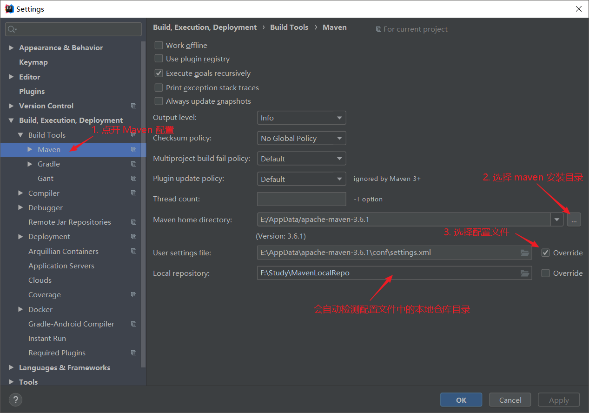
Task: Close the Settings dialog window
Action: (578, 9)
